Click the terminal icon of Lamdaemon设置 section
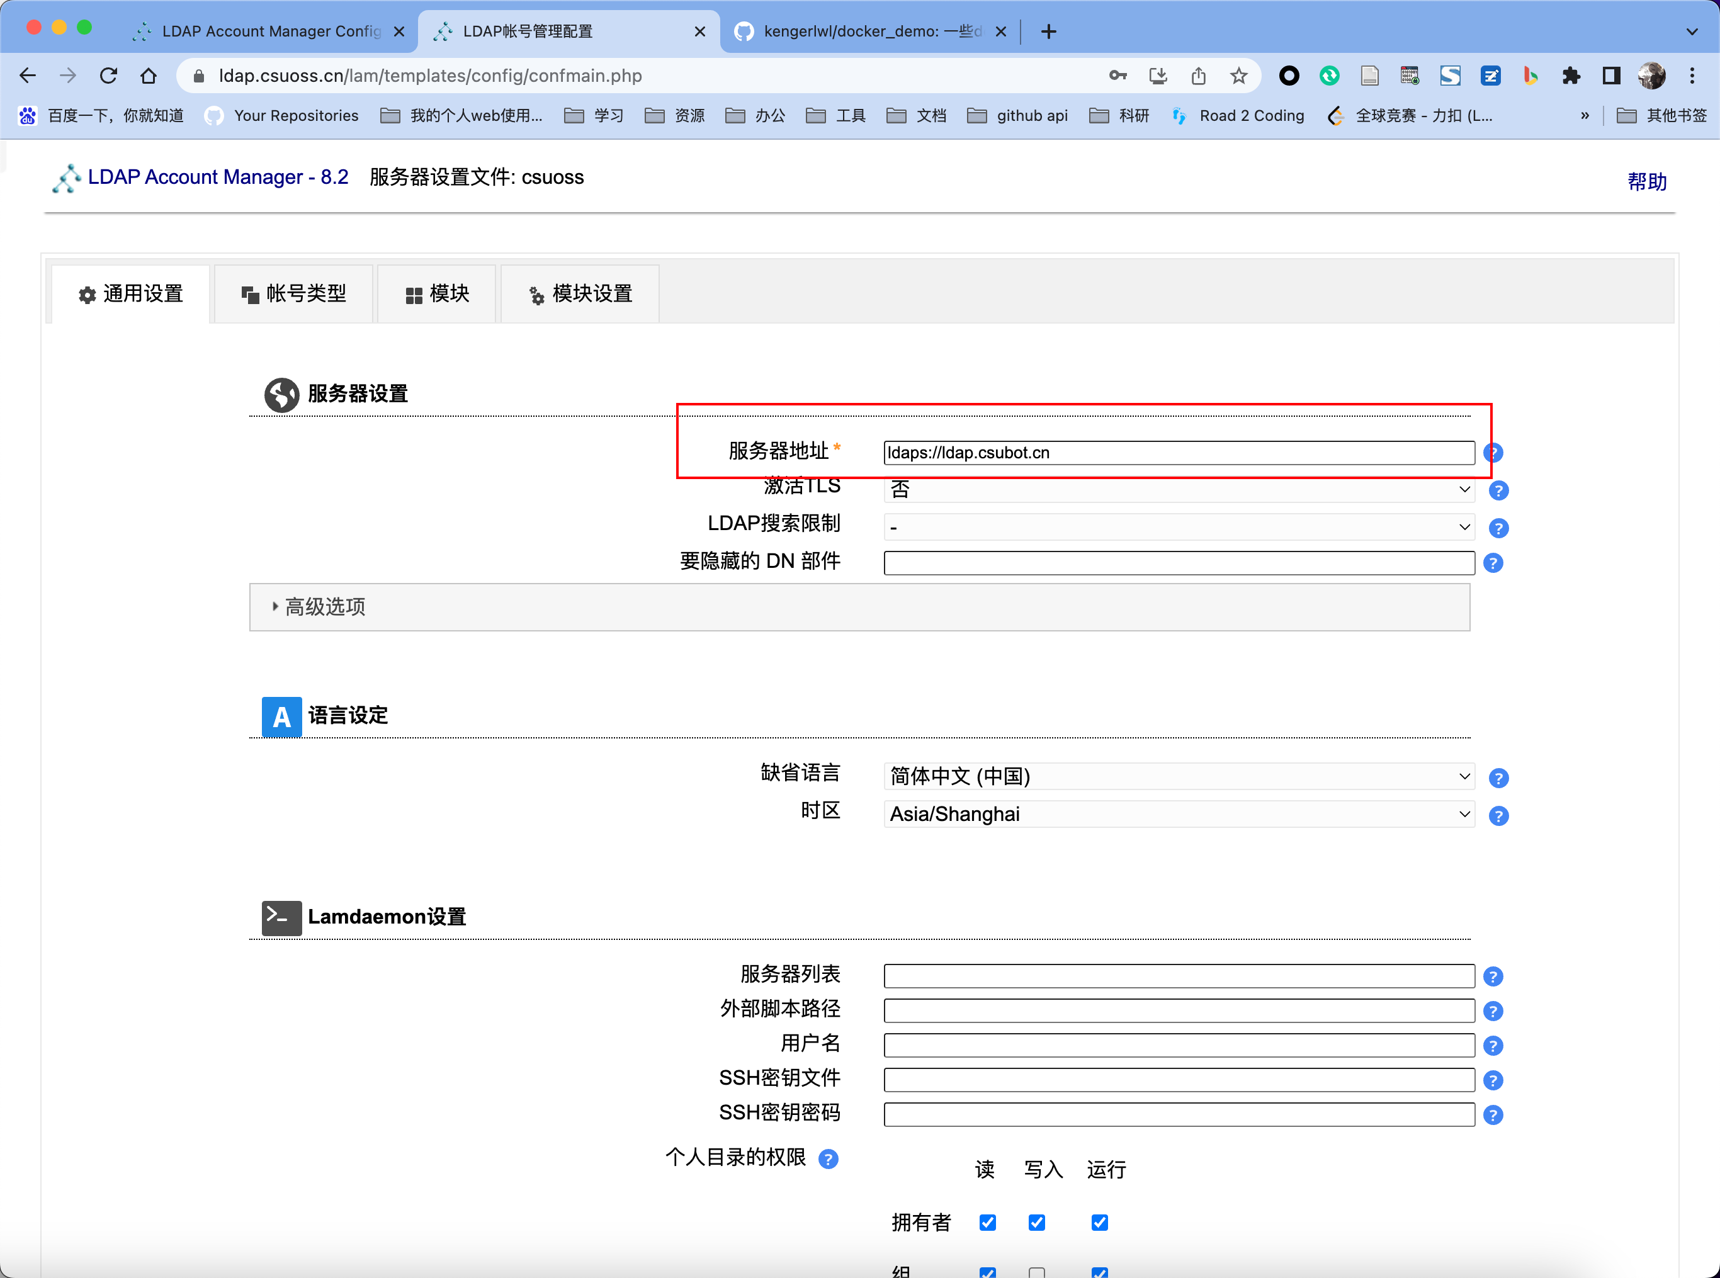This screenshot has width=1720, height=1278. coord(280,917)
